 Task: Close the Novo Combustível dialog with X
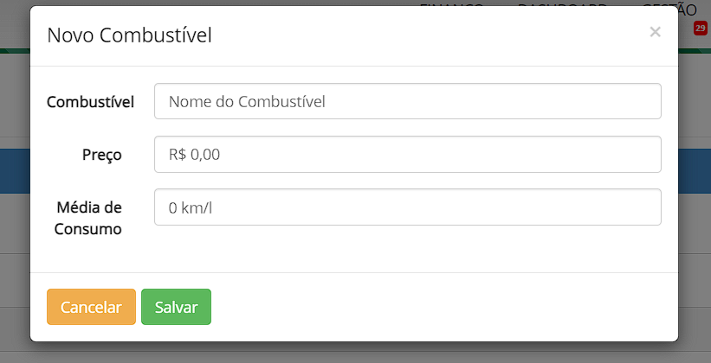click(655, 32)
